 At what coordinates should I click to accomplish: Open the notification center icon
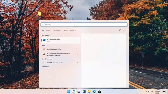(x=164, y=92)
